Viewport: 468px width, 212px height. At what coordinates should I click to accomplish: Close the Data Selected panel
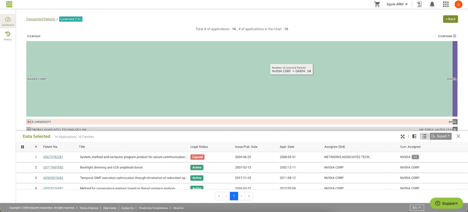pyautogui.click(x=459, y=136)
